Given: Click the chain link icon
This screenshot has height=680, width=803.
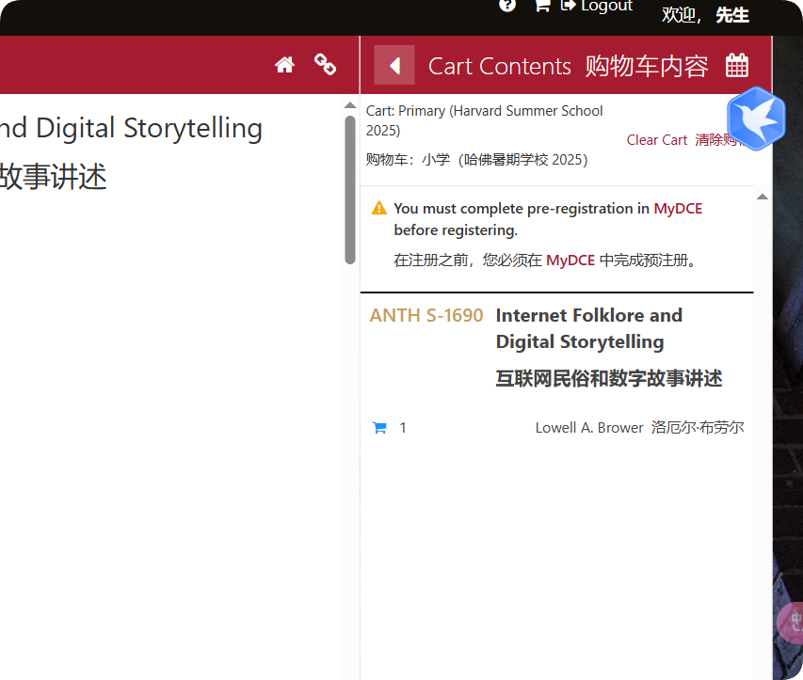Looking at the screenshot, I should pos(326,64).
